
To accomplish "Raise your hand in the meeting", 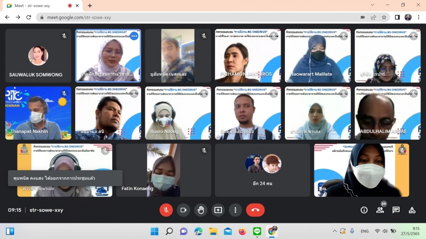I will tap(201, 210).
